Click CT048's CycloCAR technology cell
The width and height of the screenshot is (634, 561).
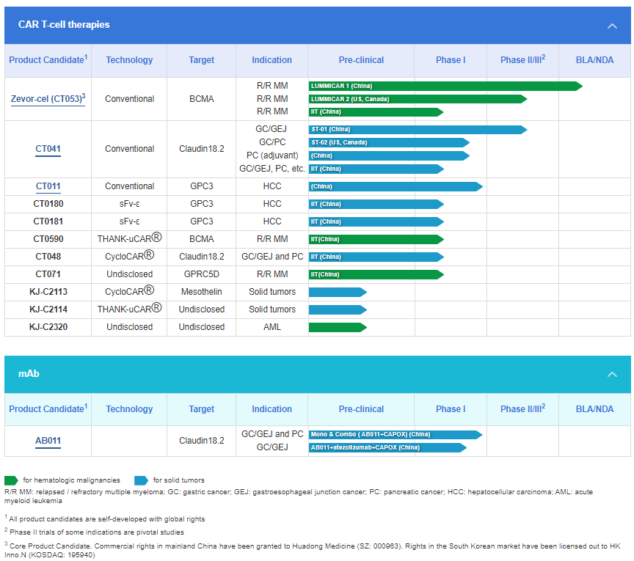pyautogui.click(x=129, y=256)
